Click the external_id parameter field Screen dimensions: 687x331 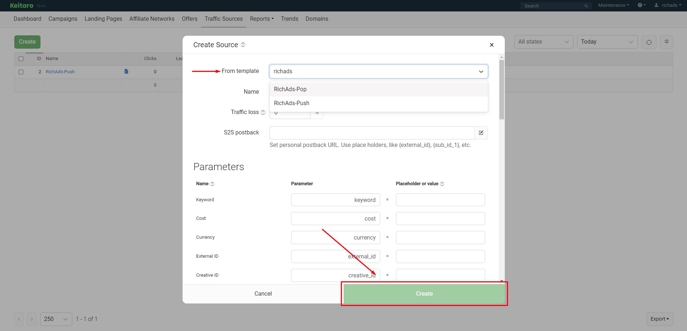[x=335, y=257]
